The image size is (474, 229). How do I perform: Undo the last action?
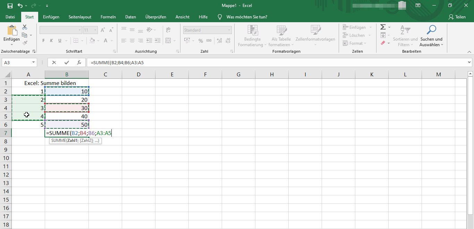pyautogui.click(x=20, y=6)
